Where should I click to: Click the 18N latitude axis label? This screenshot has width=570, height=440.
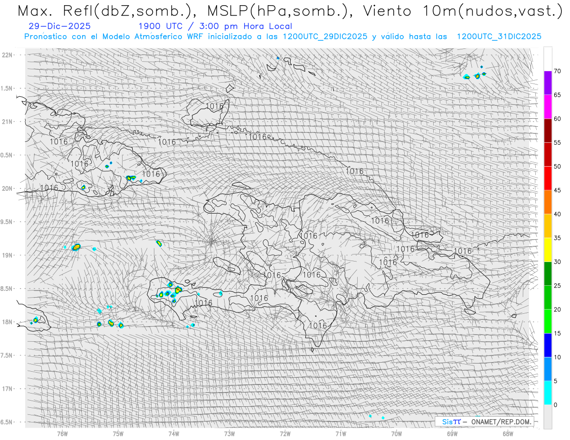click(x=8, y=322)
